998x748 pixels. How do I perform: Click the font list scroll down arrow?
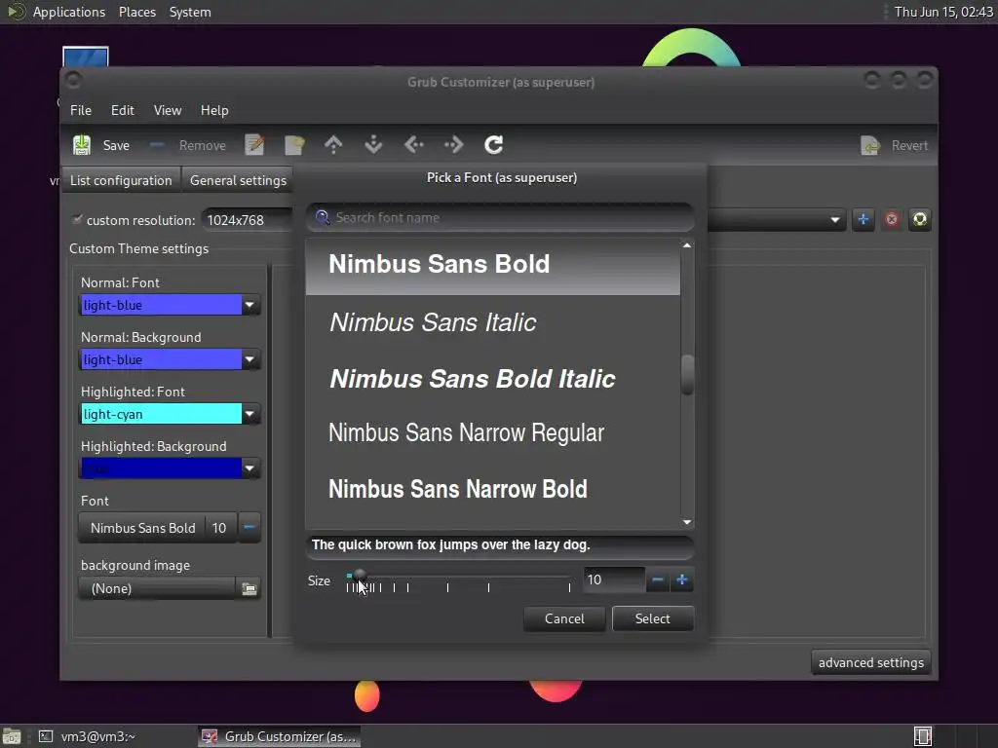(687, 522)
